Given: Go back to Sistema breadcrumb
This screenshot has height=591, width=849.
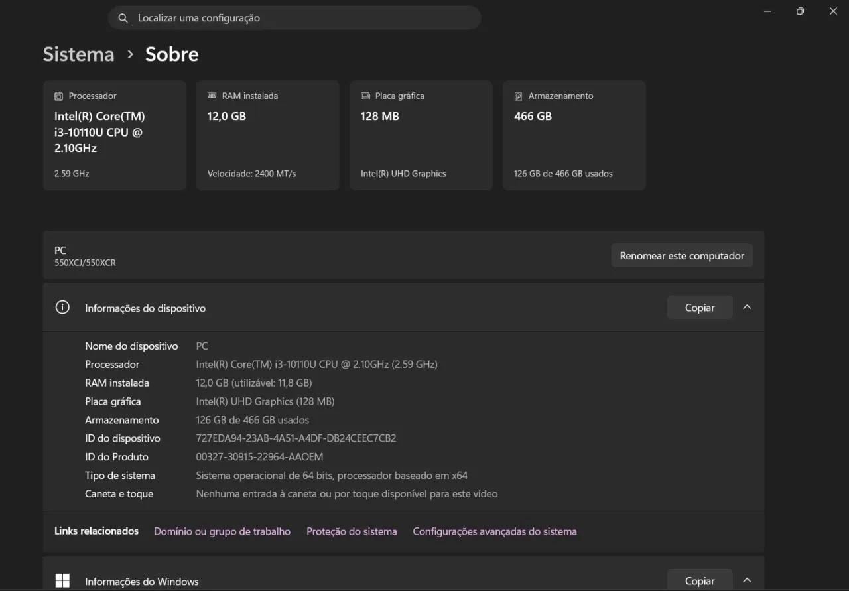Looking at the screenshot, I should coord(78,54).
